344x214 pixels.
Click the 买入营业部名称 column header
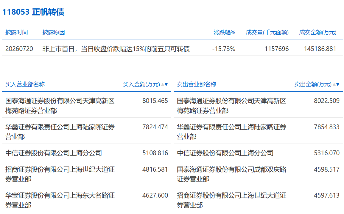(x=25, y=84)
